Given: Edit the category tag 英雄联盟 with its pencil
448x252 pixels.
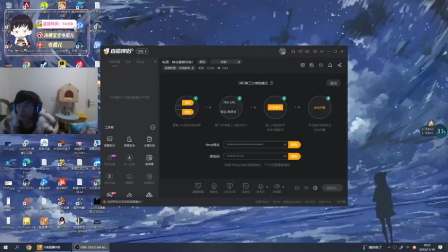Looking at the screenshot, I should click(193, 68).
